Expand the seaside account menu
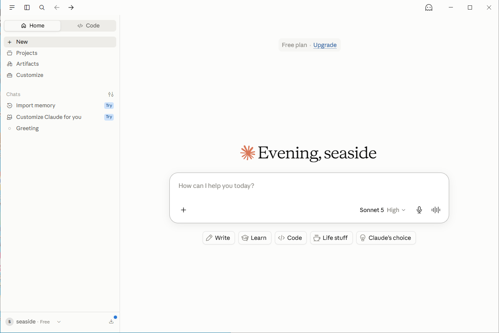 [x=33, y=322]
